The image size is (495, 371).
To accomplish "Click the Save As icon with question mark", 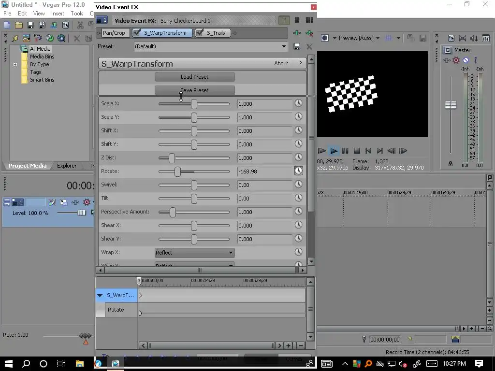I will (42, 25).
